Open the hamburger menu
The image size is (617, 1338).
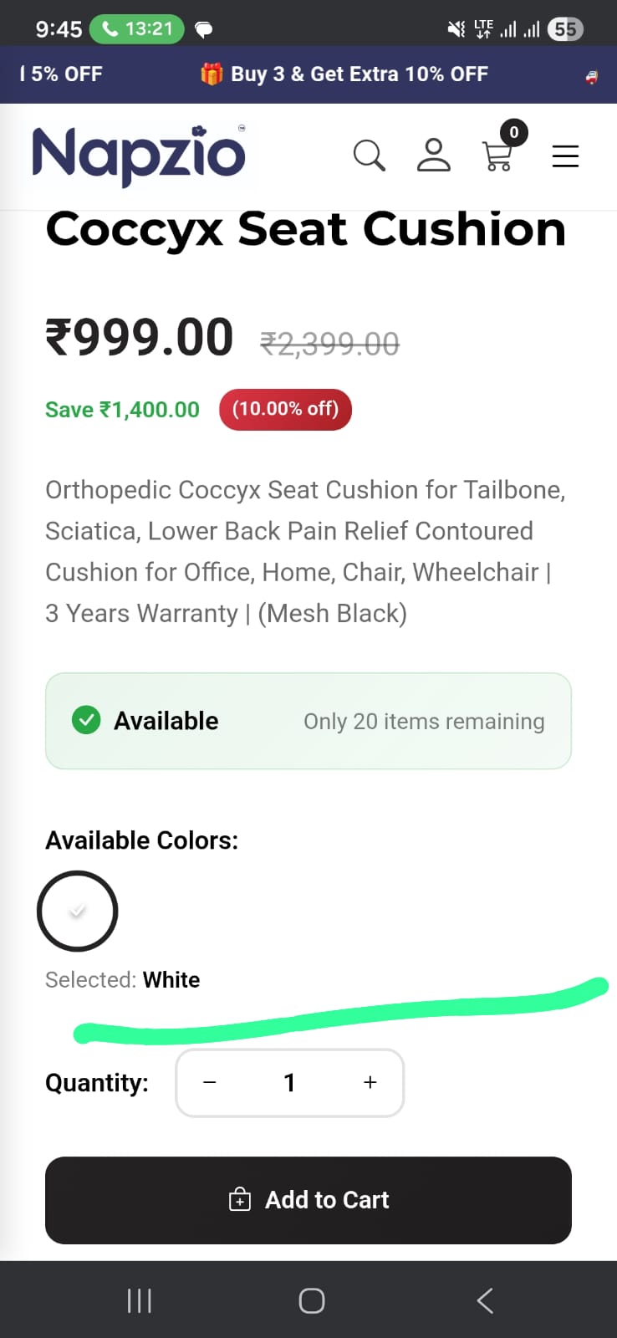[x=565, y=156]
